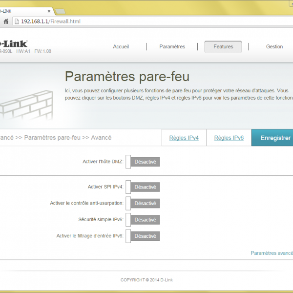Click the page icon in address bar

point(17,21)
